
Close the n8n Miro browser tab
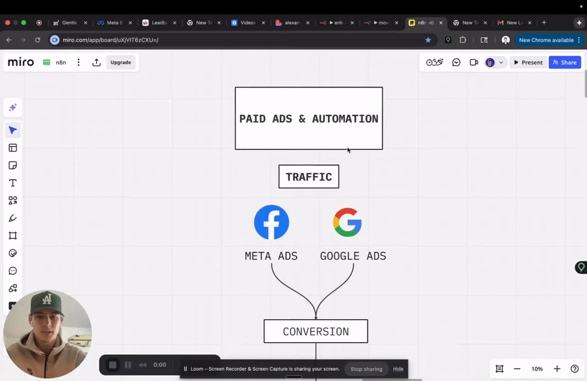(441, 23)
